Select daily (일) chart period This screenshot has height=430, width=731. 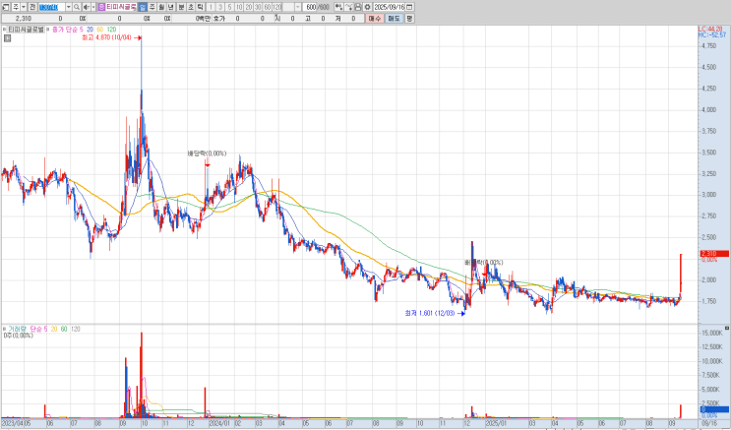143,7
